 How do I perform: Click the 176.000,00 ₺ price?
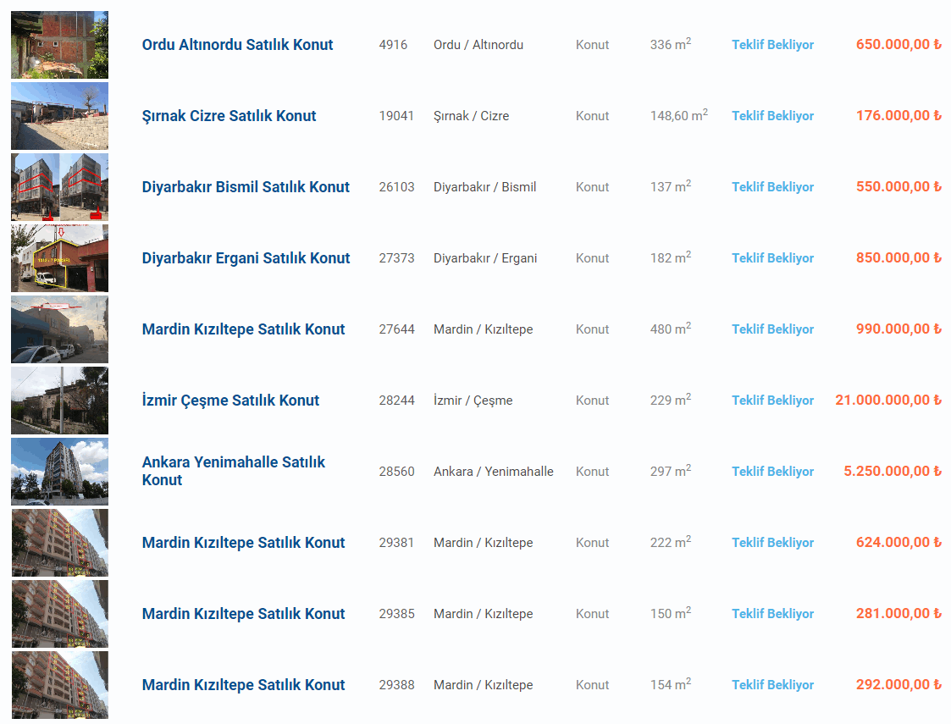point(898,116)
